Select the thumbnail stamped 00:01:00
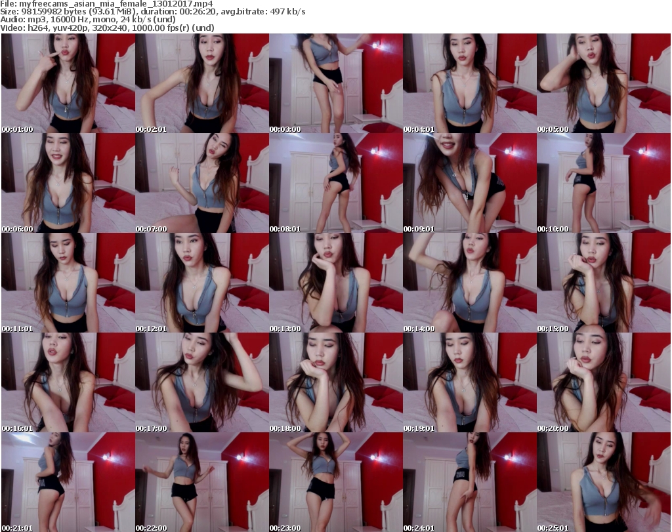Image resolution: width=672 pixels, height=532 pixels. click(x=68, y=83)
